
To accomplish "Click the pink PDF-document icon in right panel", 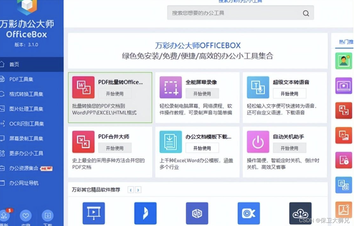I will 343,160.
